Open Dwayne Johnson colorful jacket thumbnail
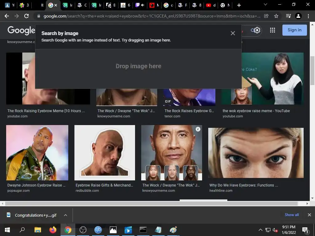Image resolution: width=315 pixels, height=236 pixels. pos(37,153)
